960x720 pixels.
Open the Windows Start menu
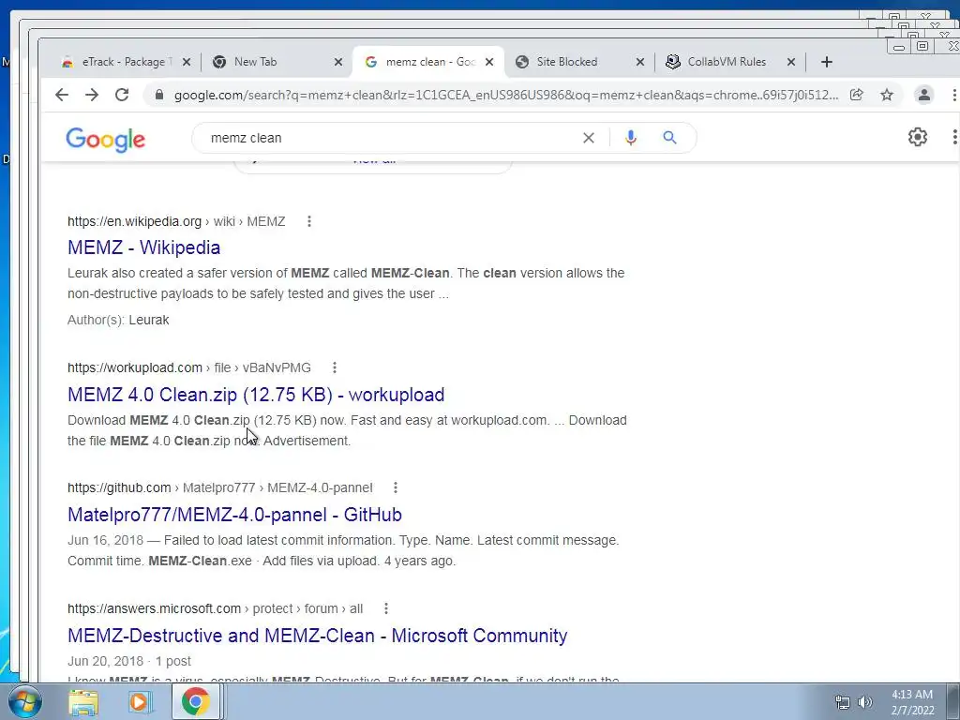click(x=24, y=701)
